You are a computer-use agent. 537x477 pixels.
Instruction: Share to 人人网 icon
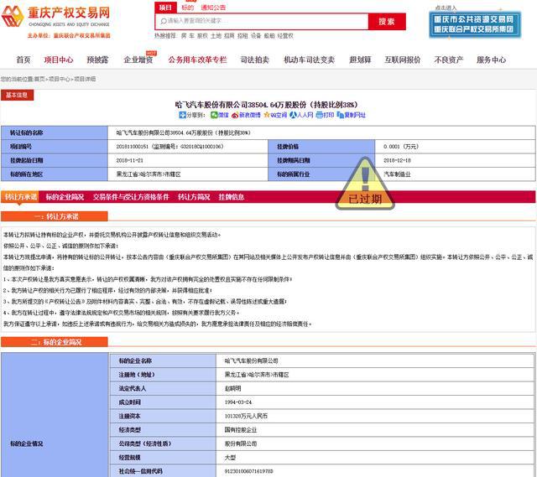tap(293, 115)
